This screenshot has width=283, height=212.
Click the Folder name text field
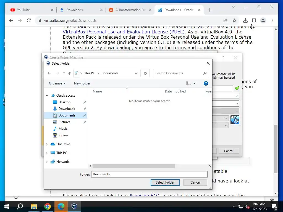click(x=149, y=174)
